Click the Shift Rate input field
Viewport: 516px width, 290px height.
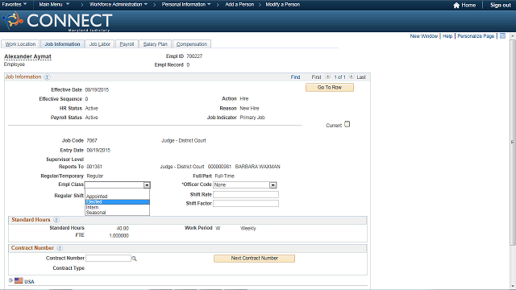246,195
